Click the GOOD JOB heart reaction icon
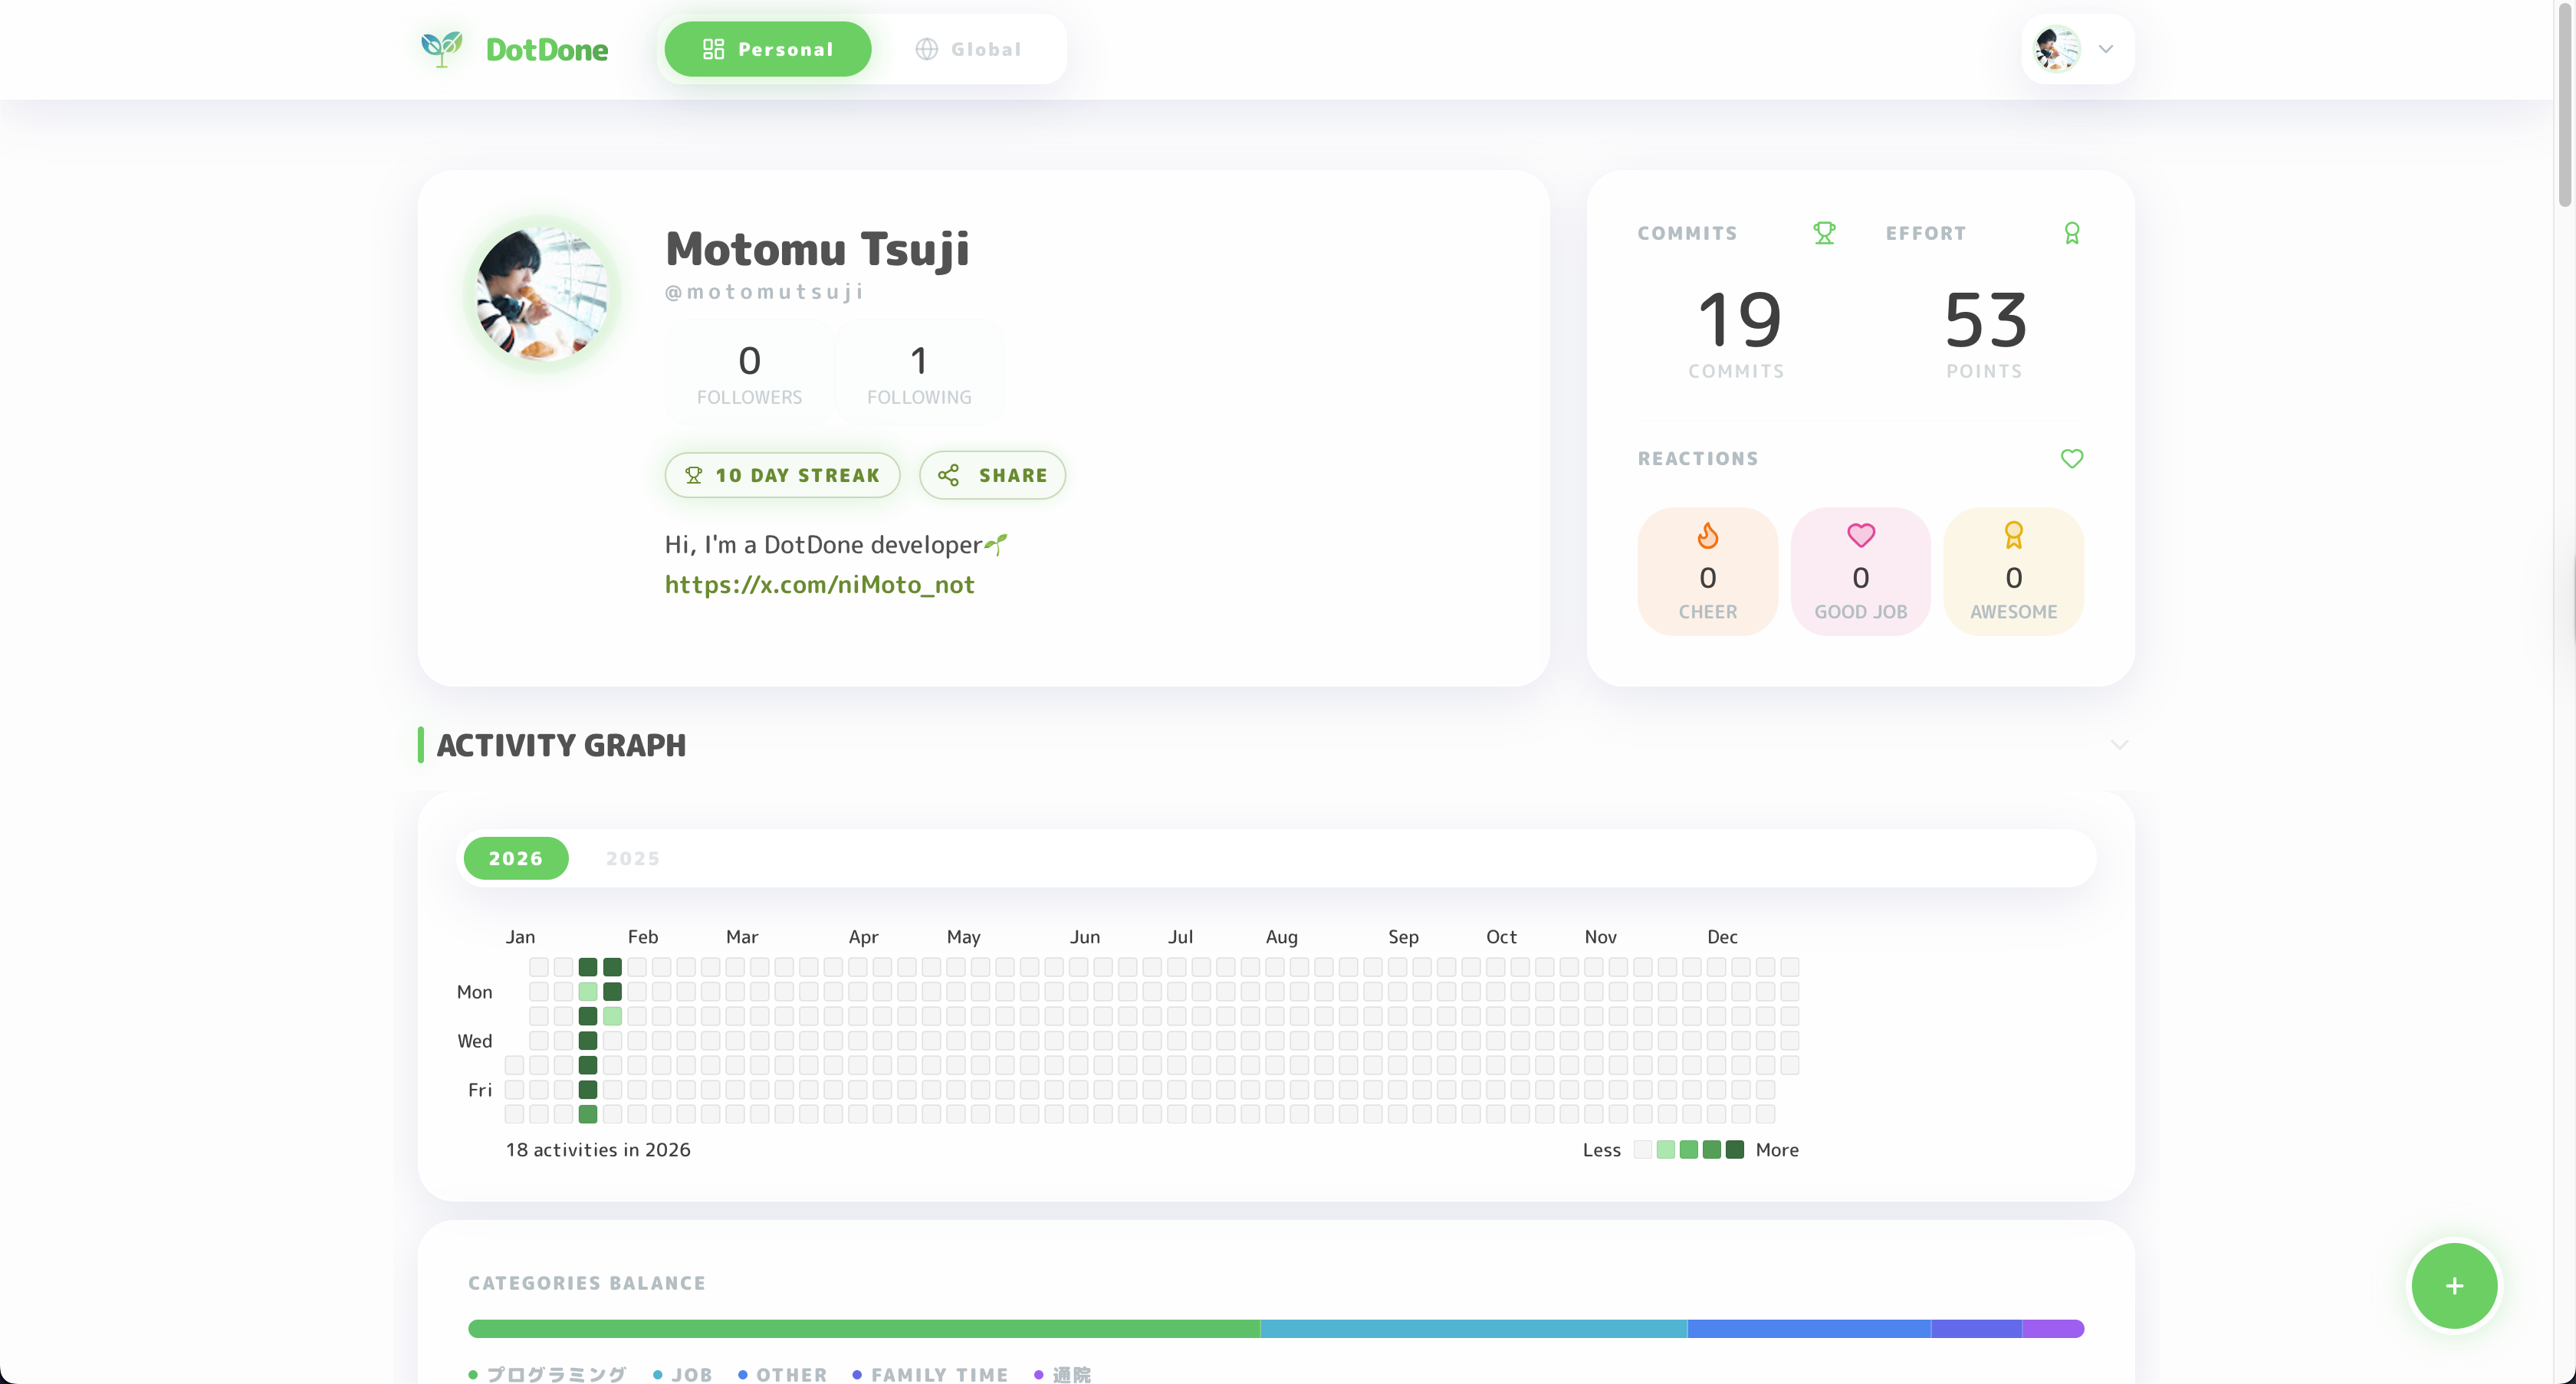2576x1384 pixels. tap(1860, 536)
